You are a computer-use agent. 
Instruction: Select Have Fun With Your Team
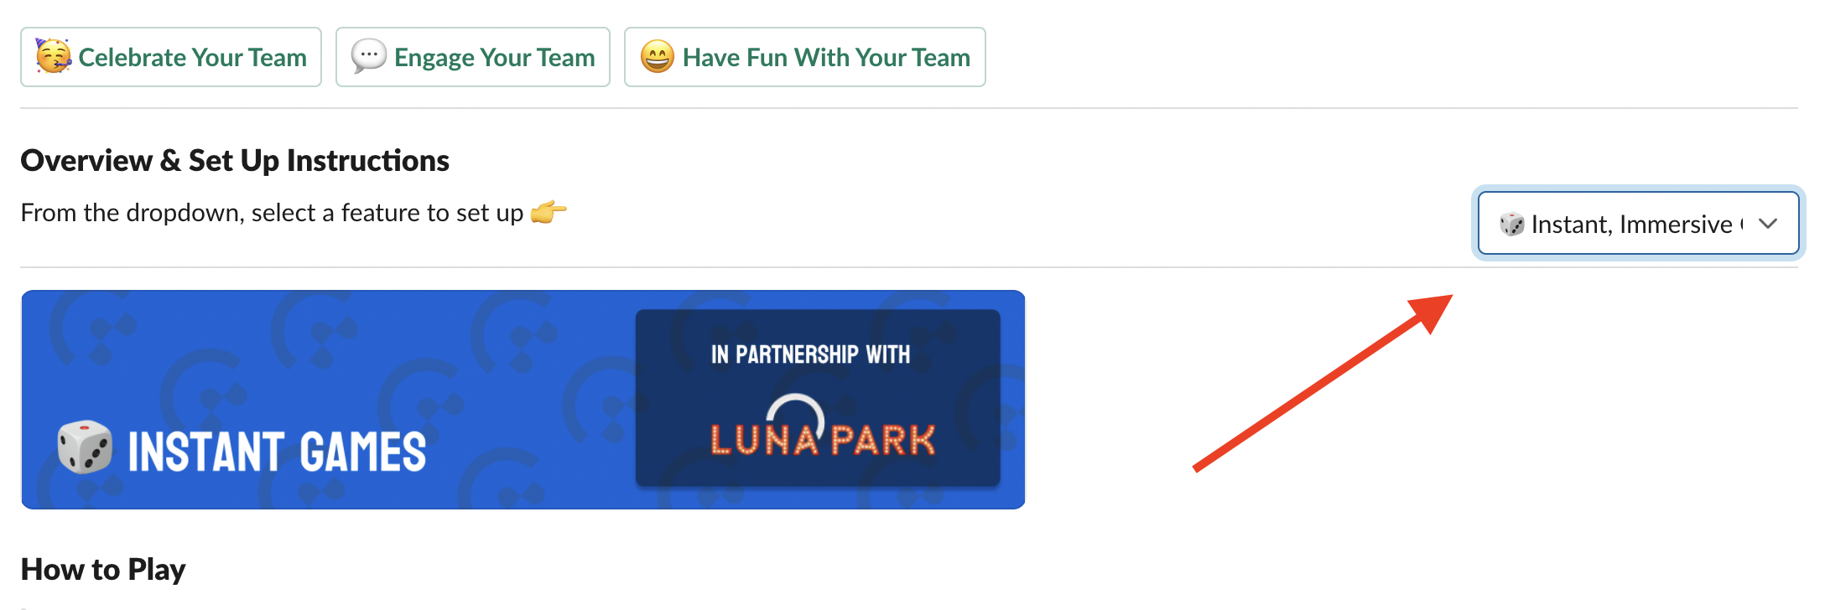pyautogui.click(x=805, y=57)
